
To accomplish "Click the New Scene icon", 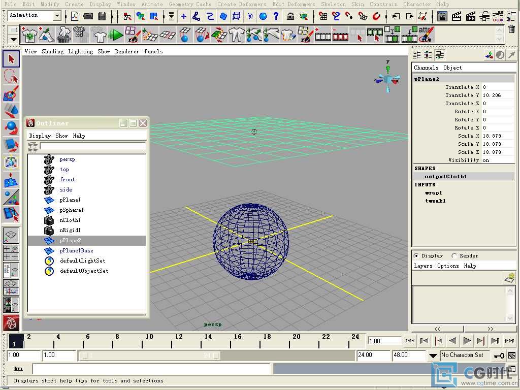I will 75,16.
